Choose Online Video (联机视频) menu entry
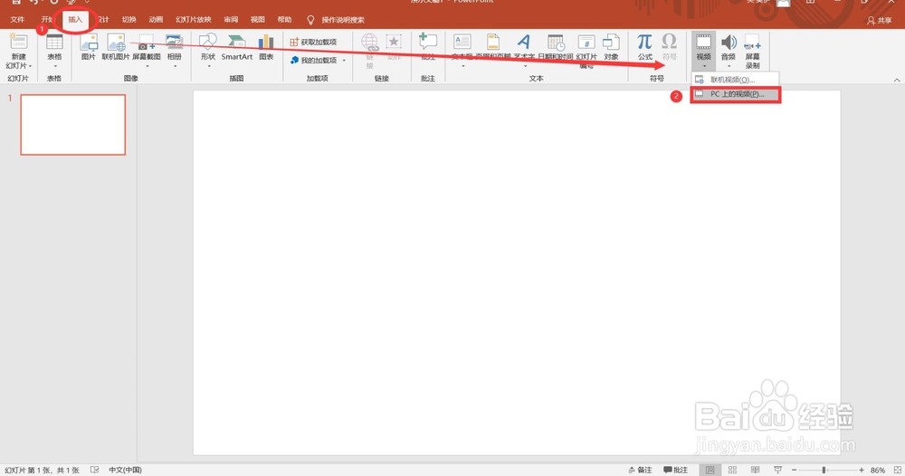The width and height of the screenshot is (905, 476). (x=735, y=80)
